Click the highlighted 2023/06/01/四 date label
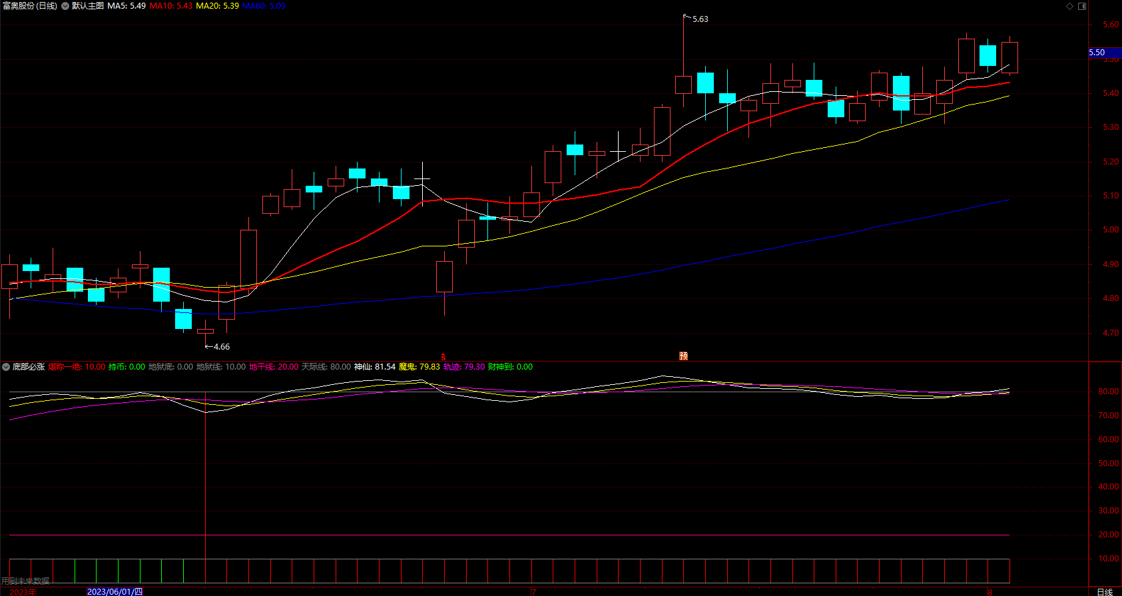 point(115,591)
